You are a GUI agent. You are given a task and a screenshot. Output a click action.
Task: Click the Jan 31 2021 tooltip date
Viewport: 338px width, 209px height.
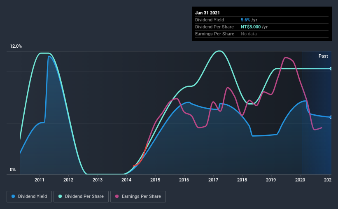point(207,13)
